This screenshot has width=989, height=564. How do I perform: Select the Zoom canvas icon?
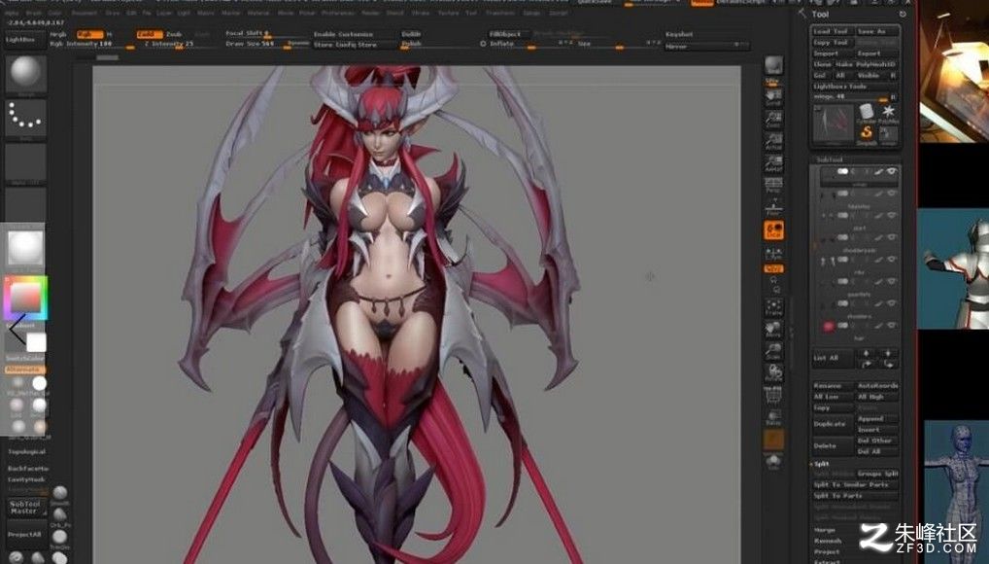click(773, 118)
